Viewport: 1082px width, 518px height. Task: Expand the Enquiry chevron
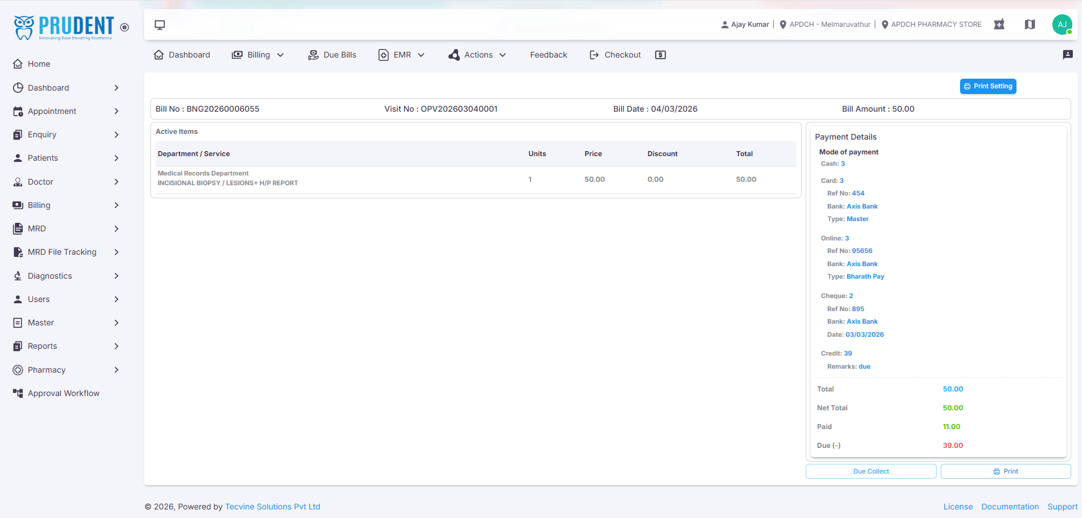116,134
